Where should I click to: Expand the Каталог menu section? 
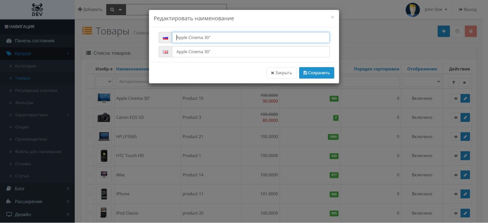(37, 54)
